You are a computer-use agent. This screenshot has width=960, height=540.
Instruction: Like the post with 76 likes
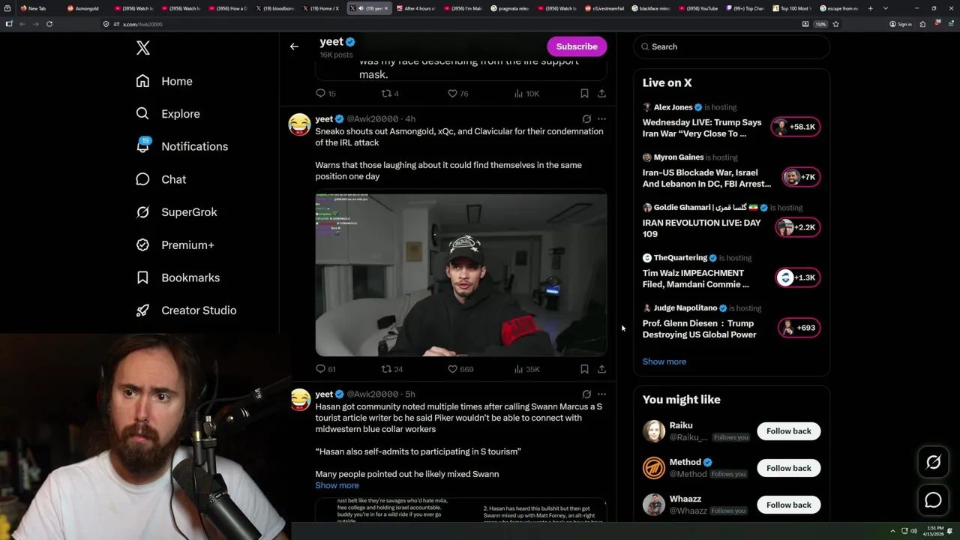click(457, 94)
